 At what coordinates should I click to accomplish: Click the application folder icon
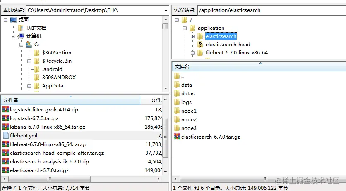click(192, 28)
